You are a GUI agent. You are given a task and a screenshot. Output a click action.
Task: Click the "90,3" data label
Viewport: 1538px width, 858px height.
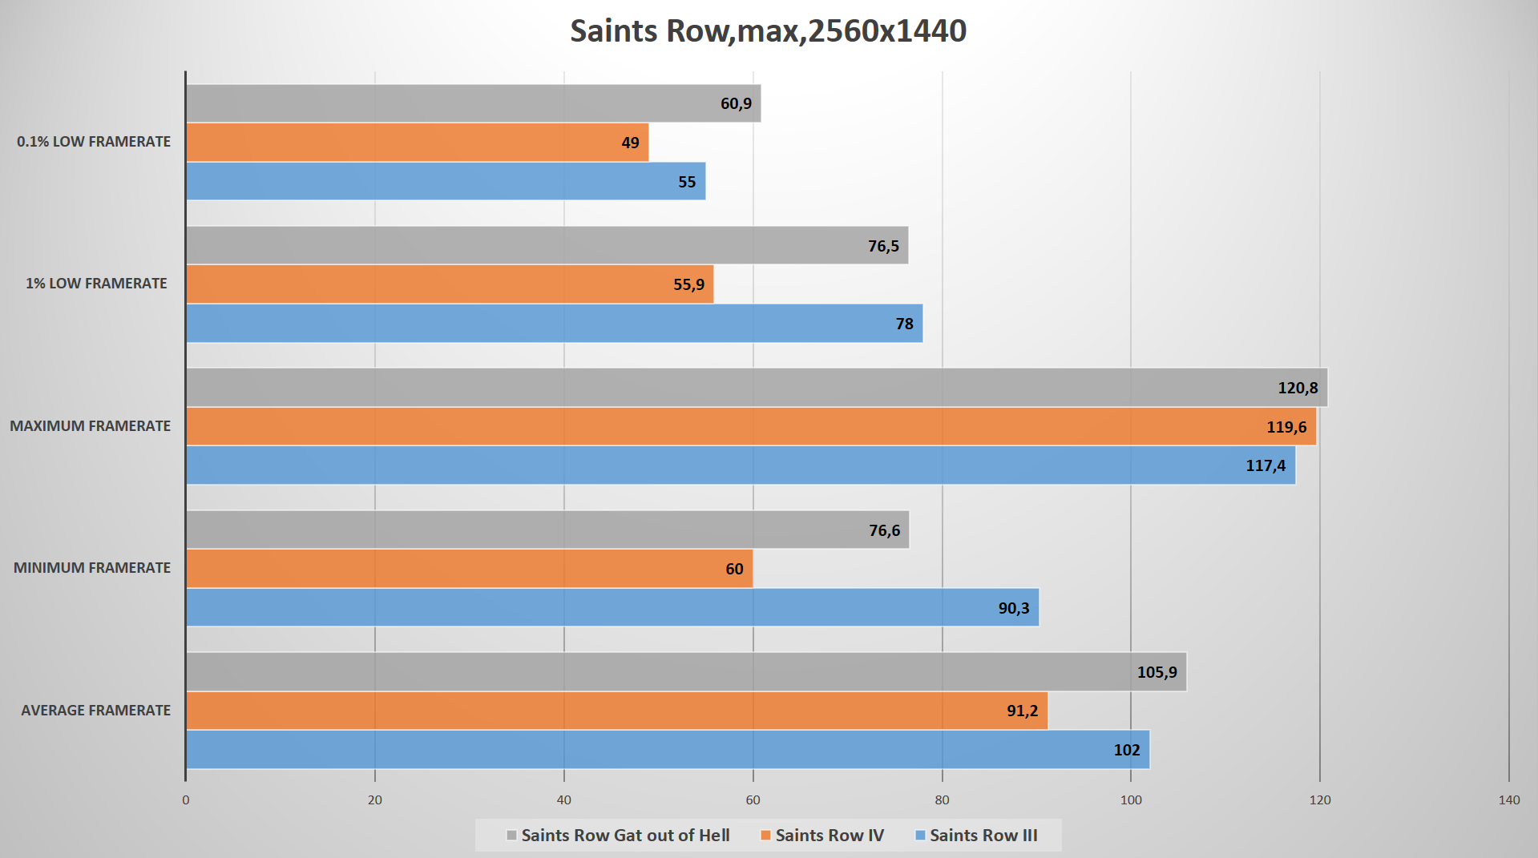(1014, 608)
